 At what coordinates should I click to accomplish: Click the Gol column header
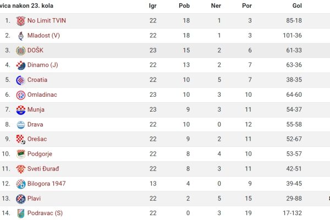click(297, 5)
